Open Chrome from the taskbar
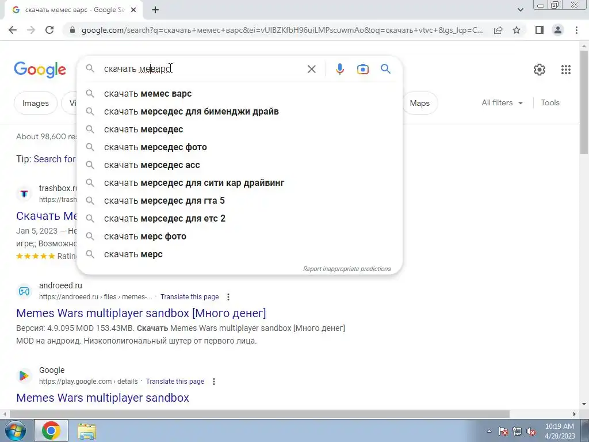The image size is (589, 442). click(x=51, y=430)
